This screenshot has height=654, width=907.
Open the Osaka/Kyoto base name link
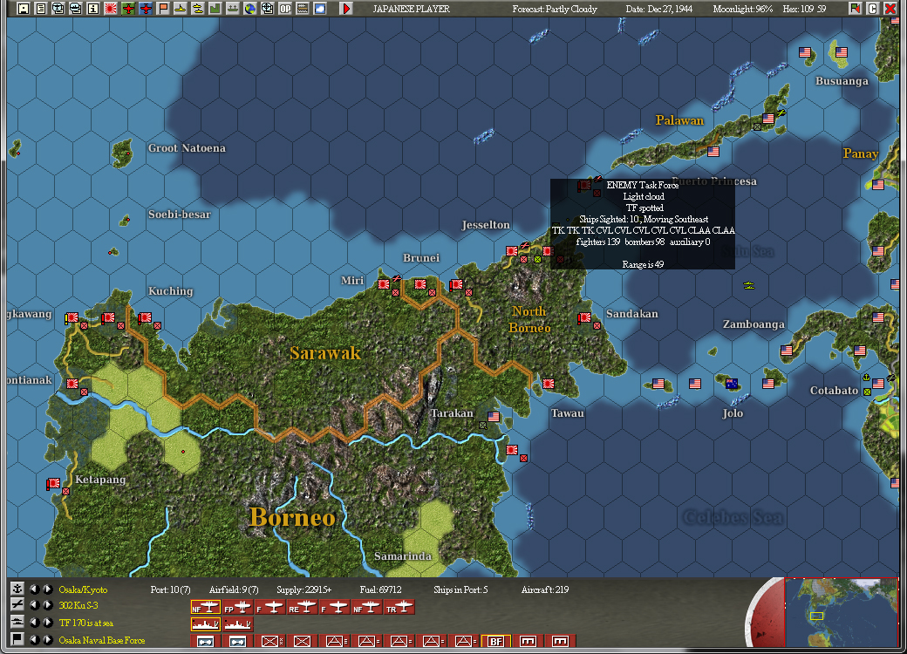point(83,589)
